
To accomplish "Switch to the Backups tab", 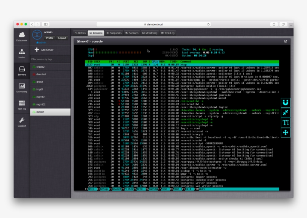I will coord(131,33).
